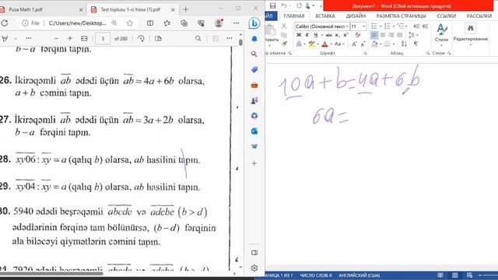The height and width of the screenshot is (280, 498).
Task: Zoom out the PDF with minus button
Action: point(56,38)
